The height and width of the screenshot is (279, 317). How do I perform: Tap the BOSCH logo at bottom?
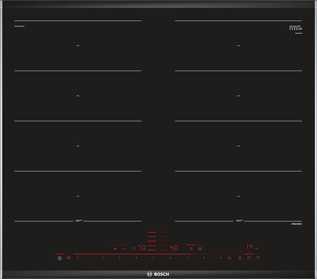(157, 274)
